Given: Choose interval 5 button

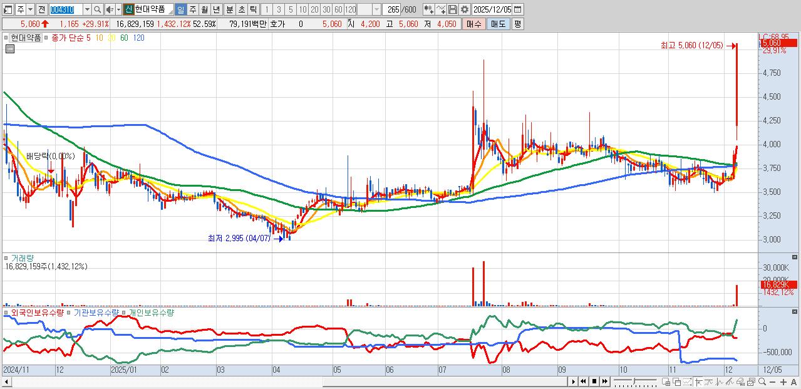Looking at the screenshot, I should coord(291,9).
